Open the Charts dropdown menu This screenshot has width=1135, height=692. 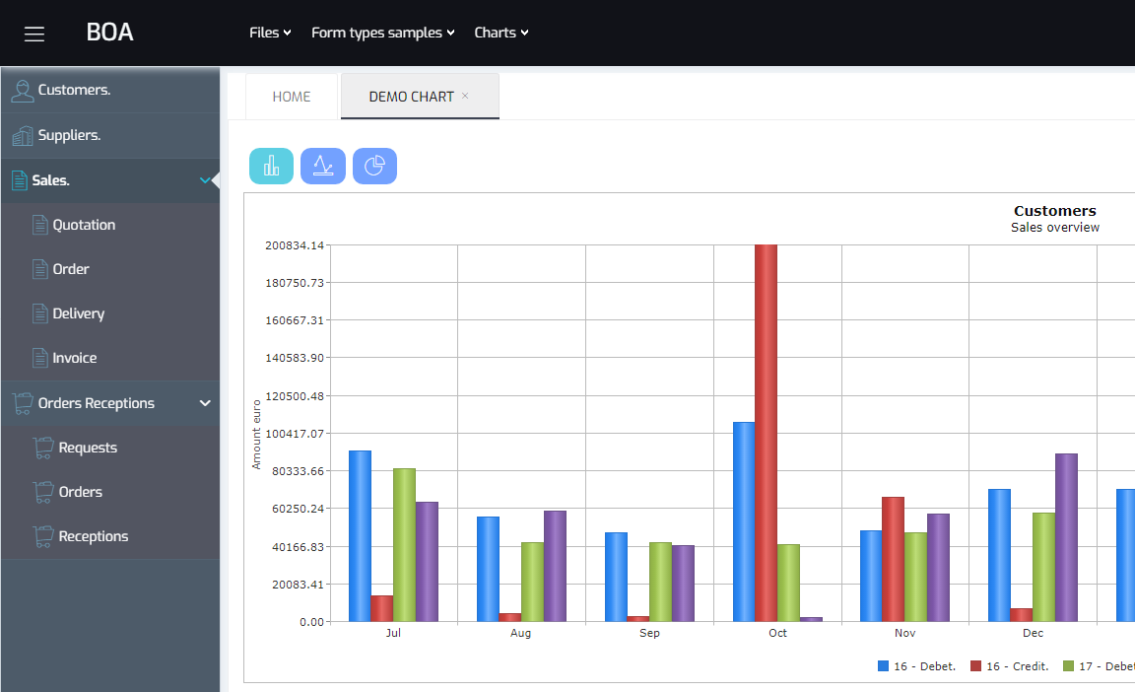tap(501, 33)
